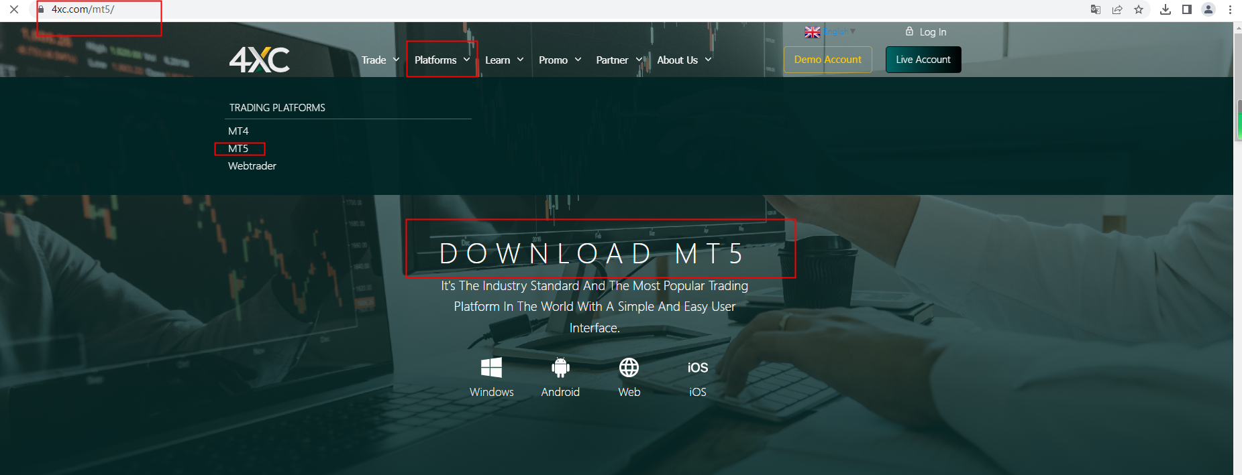Select Webtrader under Trading Platforms
The image size is (1242, 475).
tap(252, 165)
